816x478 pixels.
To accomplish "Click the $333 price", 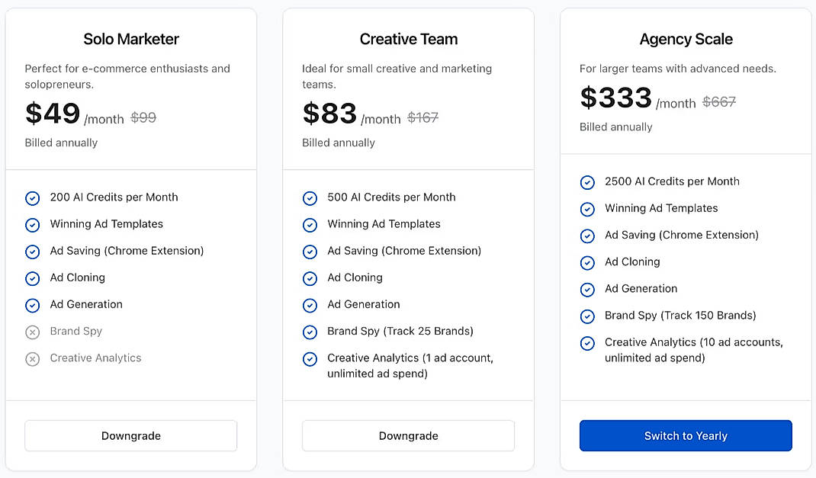I will [x=615, y=98].
